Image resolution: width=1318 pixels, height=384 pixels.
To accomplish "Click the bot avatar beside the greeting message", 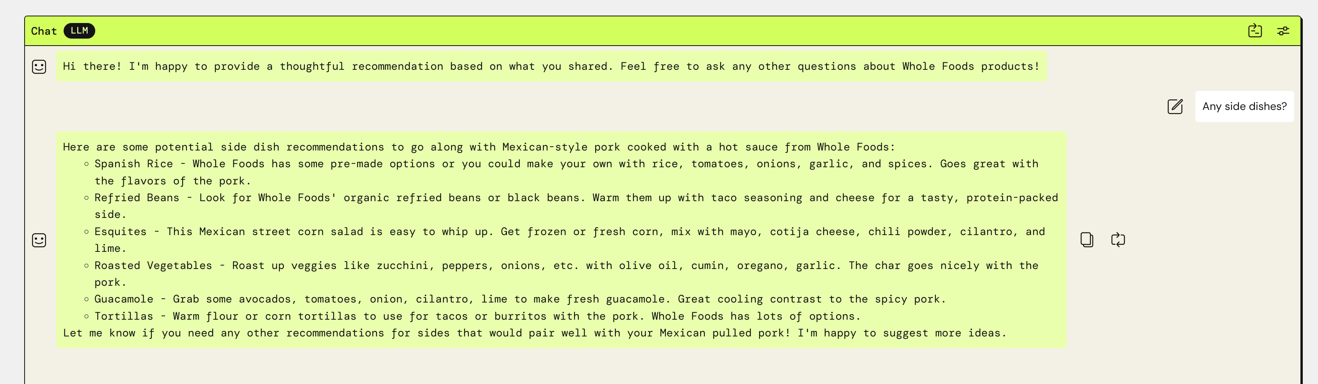I will 39,67.
